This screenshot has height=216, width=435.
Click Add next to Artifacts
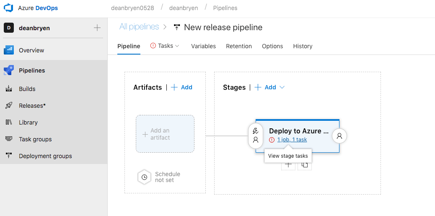(182, 87)
